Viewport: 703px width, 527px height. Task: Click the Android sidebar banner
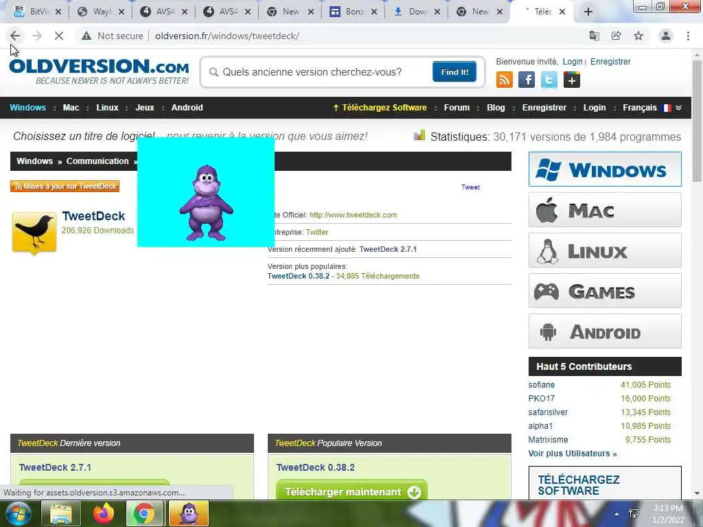tap(605, 331)
